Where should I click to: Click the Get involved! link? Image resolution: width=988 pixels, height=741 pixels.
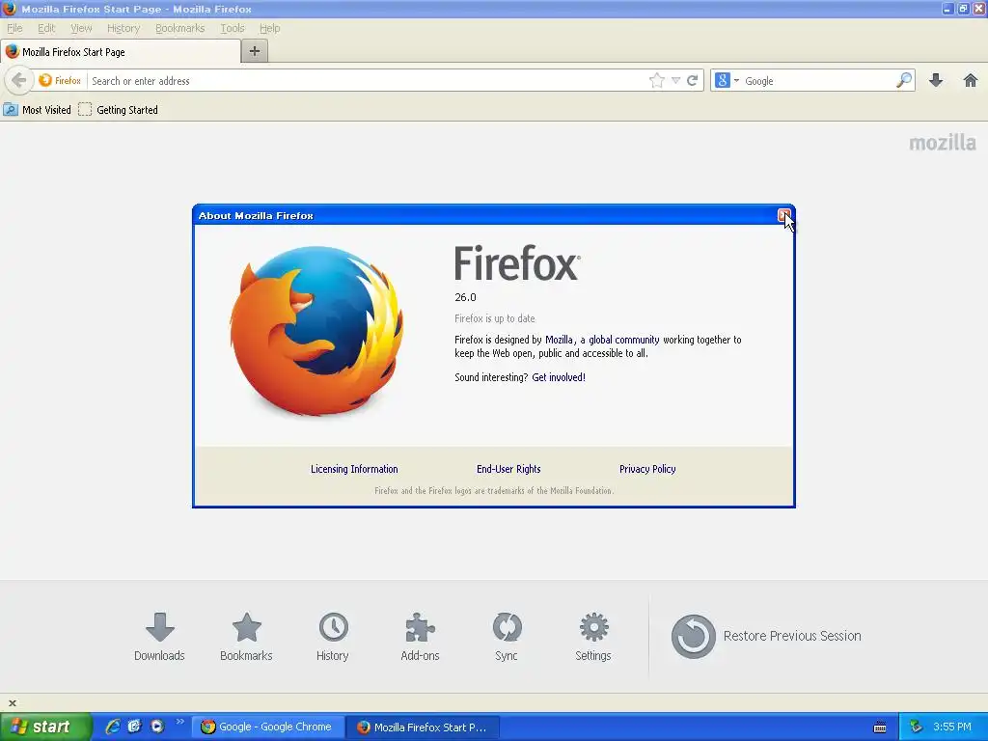point(559,377)
